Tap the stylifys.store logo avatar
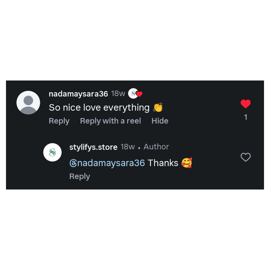270x270 pixels. (52, 152)
